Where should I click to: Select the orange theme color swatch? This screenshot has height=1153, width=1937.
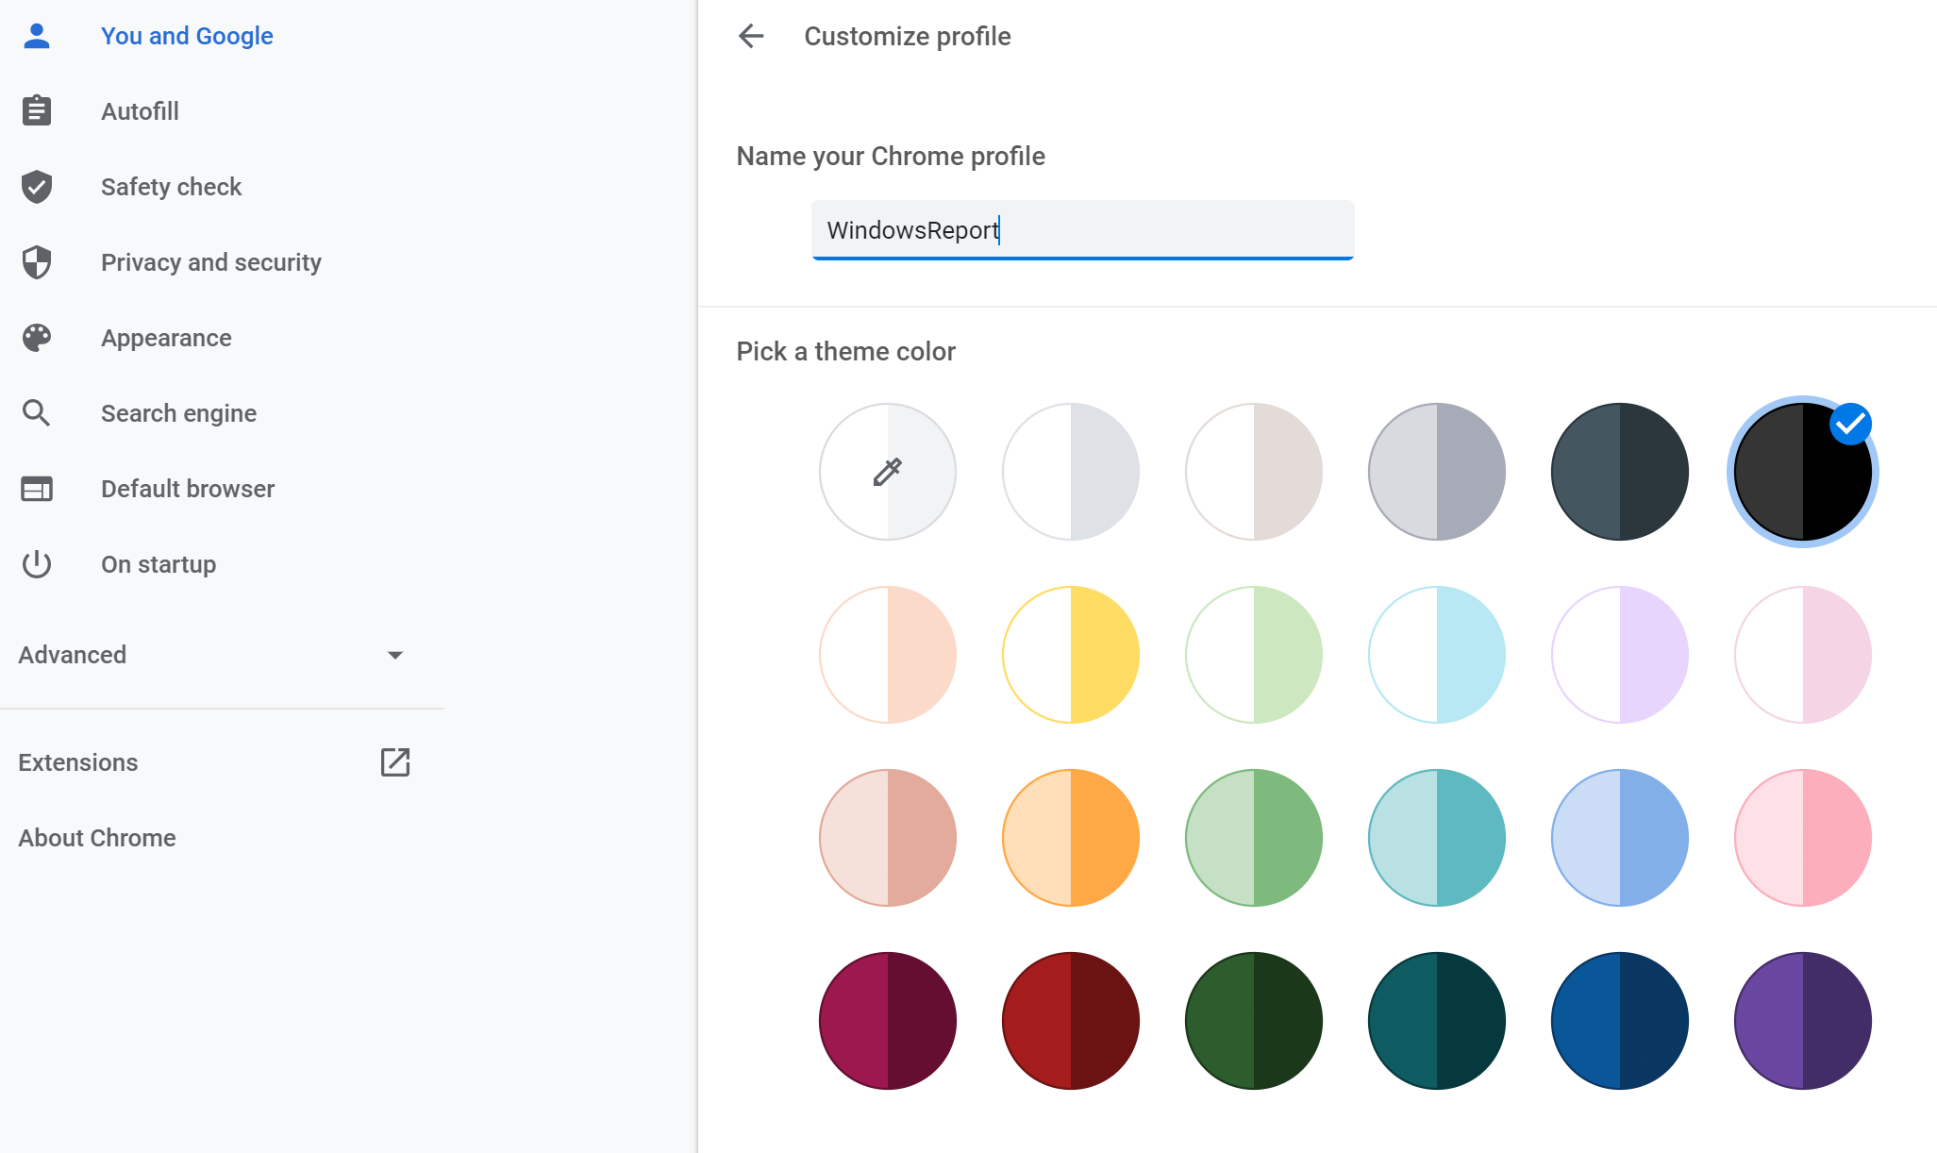point(1074,834)
